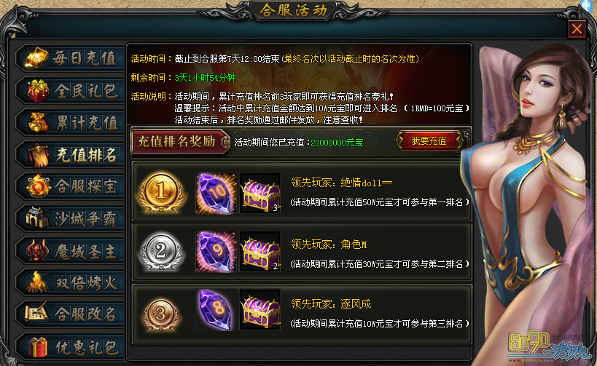The image size is (597, 366).
Task: Click the 我要充值 recharge button
Action: click(429, 141)
